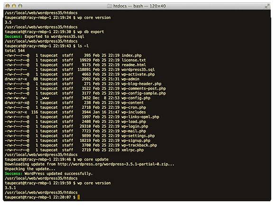Click the file name wp-comments-post.php
The height and width of the screenshot is (206, 275).
pos(144,89)
